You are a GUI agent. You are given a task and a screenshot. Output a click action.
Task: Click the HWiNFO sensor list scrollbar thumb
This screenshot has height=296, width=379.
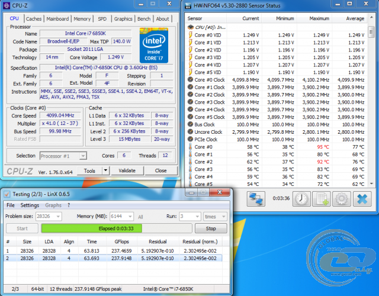point(371,33)
